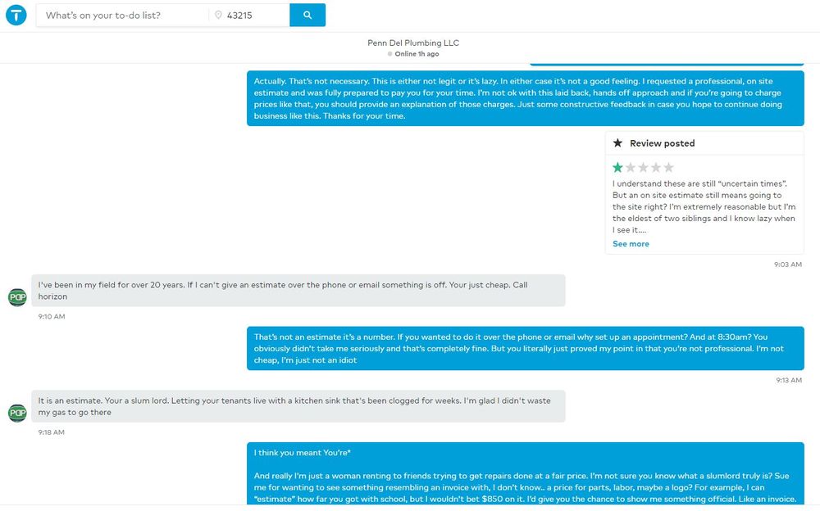Click the Online 1h ago status
Screen dimensions: 820x511
[x=417, y=54]
